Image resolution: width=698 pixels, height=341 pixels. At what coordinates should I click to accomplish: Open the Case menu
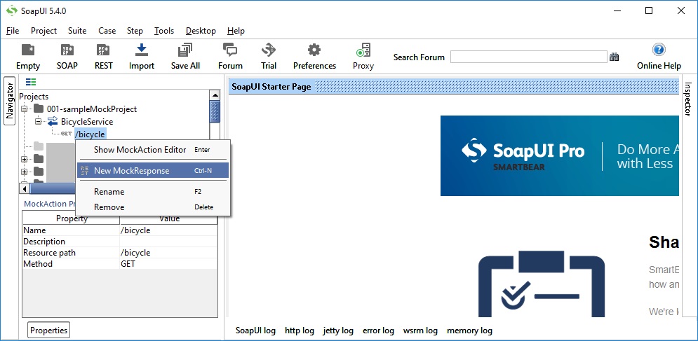tap(107, 31)
